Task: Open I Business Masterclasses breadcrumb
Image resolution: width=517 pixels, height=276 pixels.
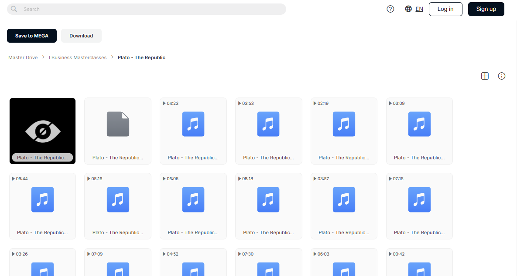Action: click(x=78, y=57)
